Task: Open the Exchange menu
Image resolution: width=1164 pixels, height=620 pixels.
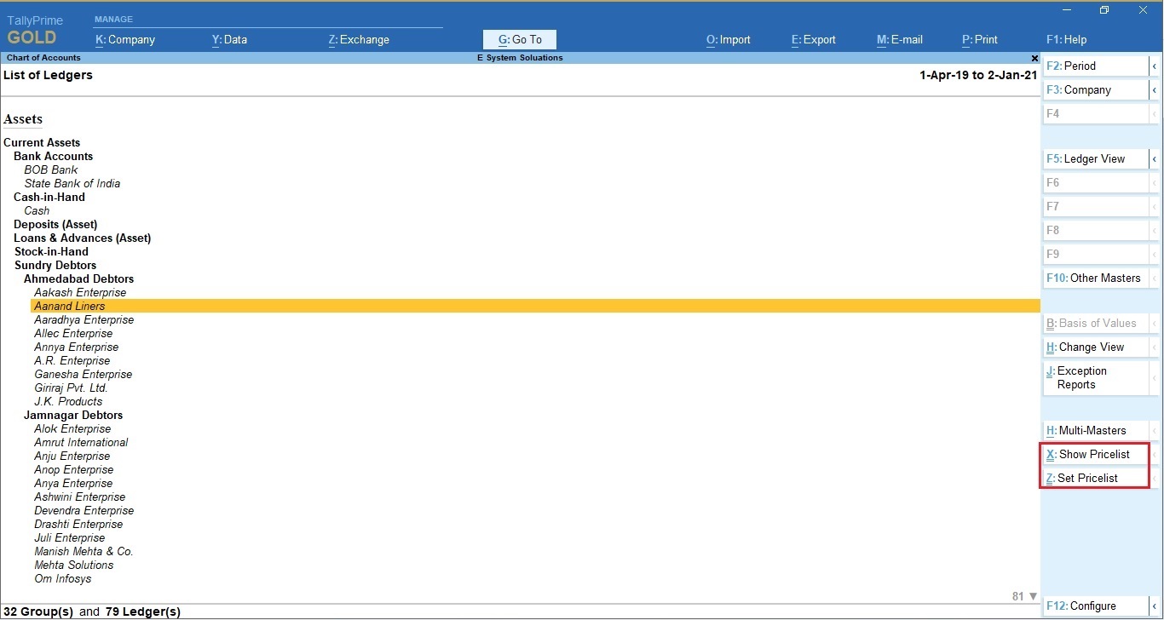Action: 358,39
